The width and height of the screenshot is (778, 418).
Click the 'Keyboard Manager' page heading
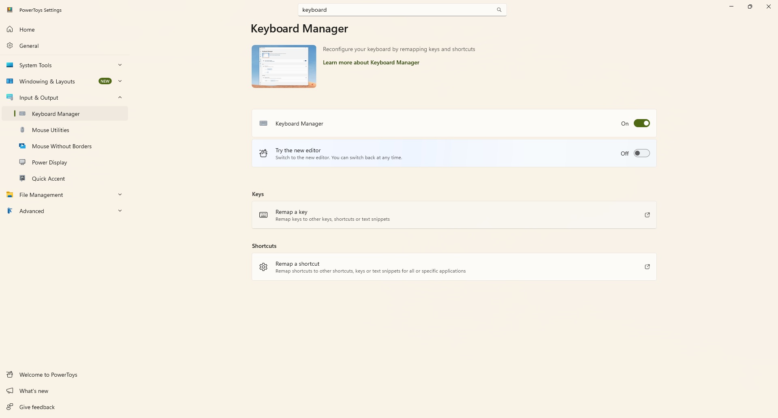[299, 29]
